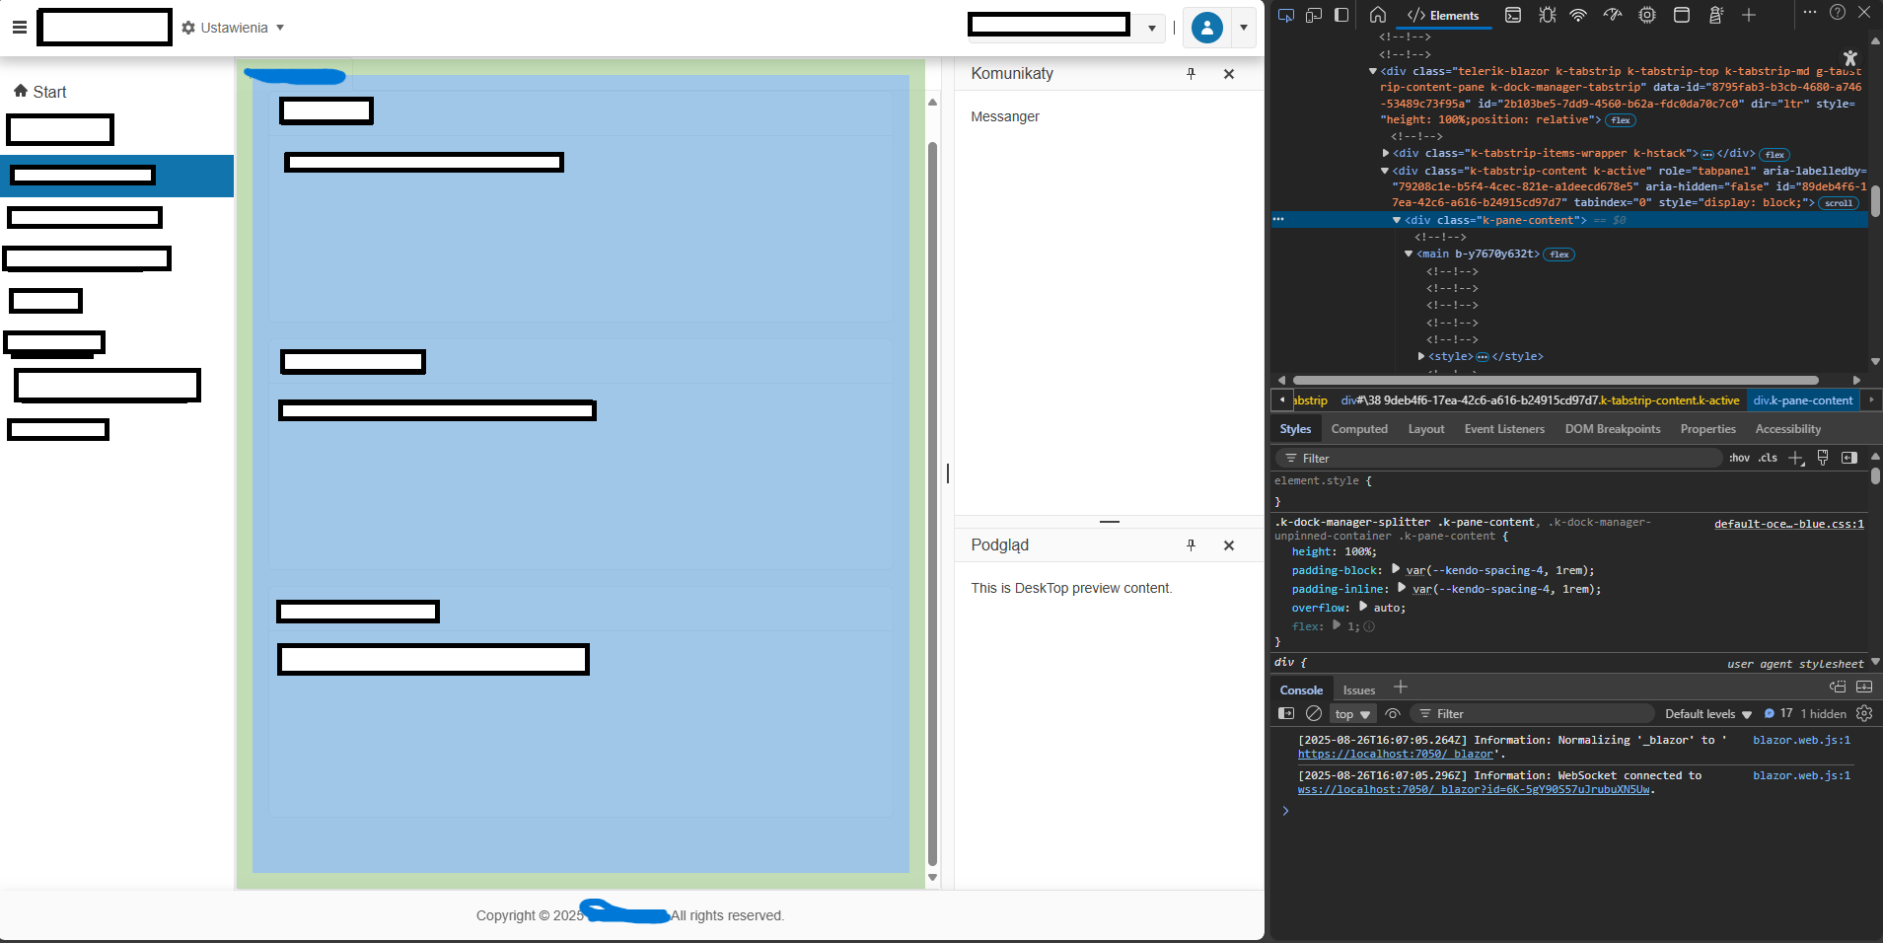Open the Sources bug icon tool
The height and width of the screenshot is (943, 1883).
point(1547,15)
